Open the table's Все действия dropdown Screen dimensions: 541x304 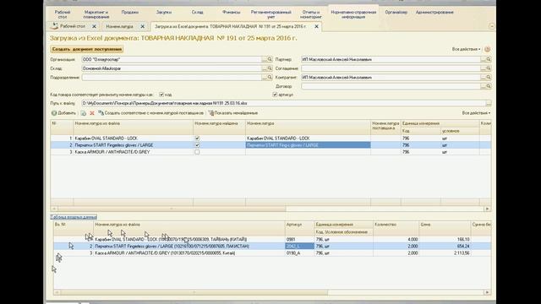[476, 113]
